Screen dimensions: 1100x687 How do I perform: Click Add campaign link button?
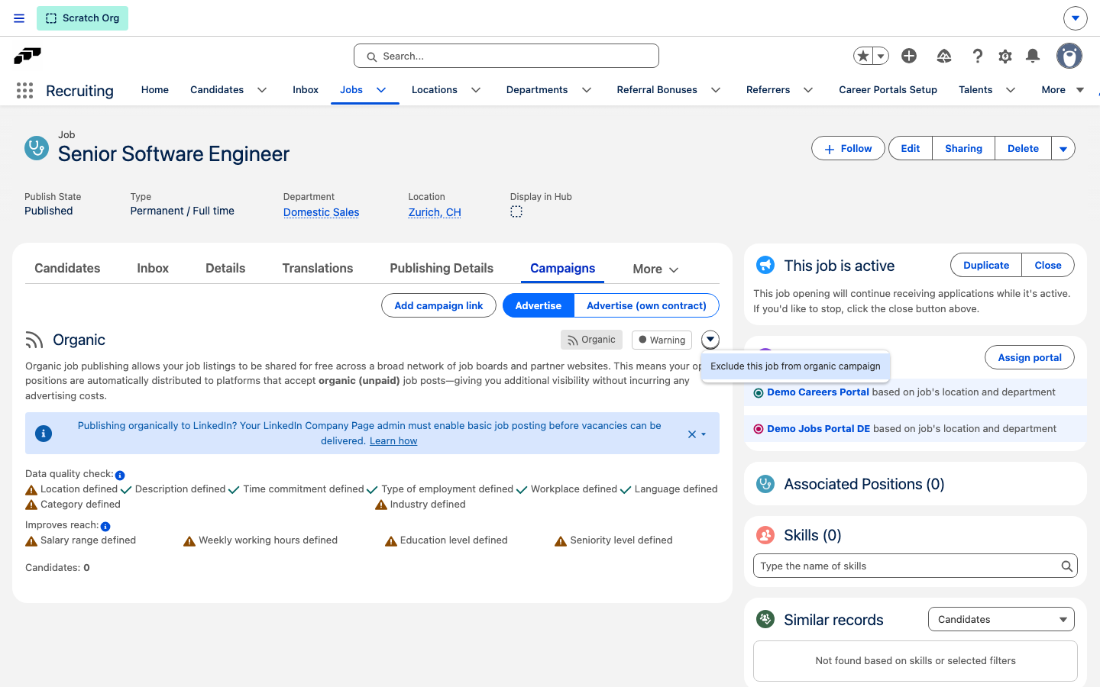[x=438, y=305]
